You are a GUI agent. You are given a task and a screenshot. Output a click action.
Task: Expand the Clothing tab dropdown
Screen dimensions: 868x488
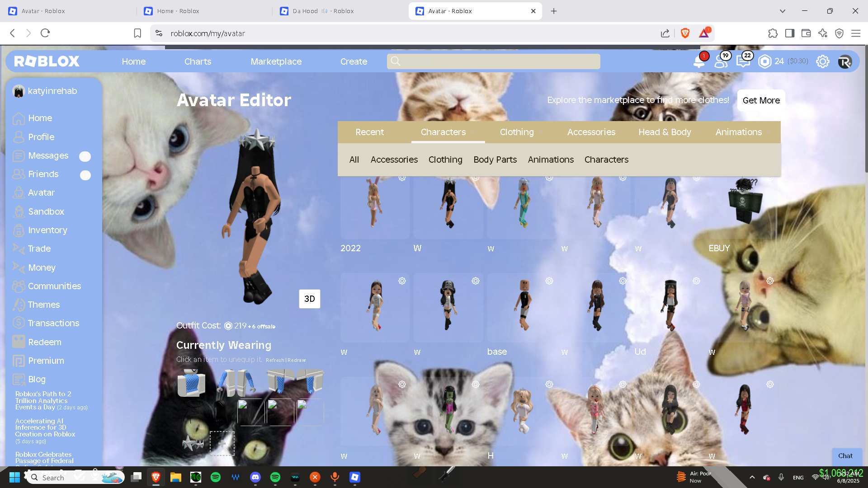[541, 132]
